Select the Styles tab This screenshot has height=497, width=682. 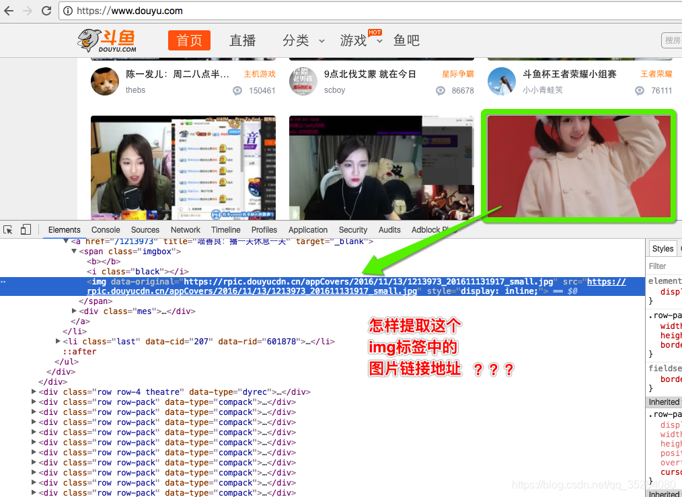point(662,247)
